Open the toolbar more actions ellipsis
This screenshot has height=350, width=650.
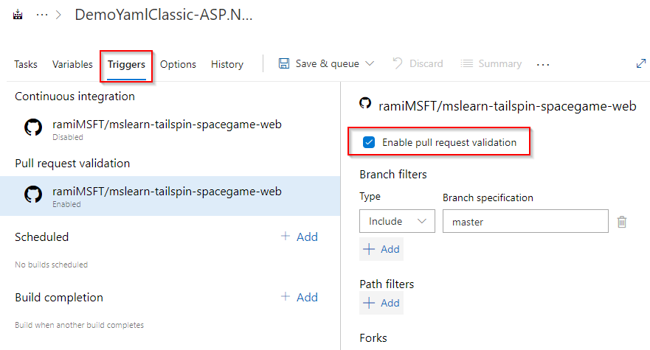pos(543,65)
